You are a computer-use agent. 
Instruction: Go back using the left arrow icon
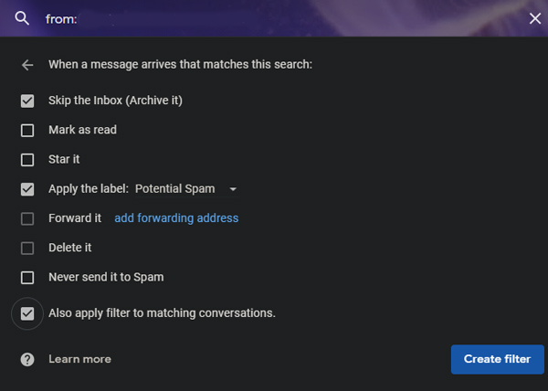tap(27, 65)
